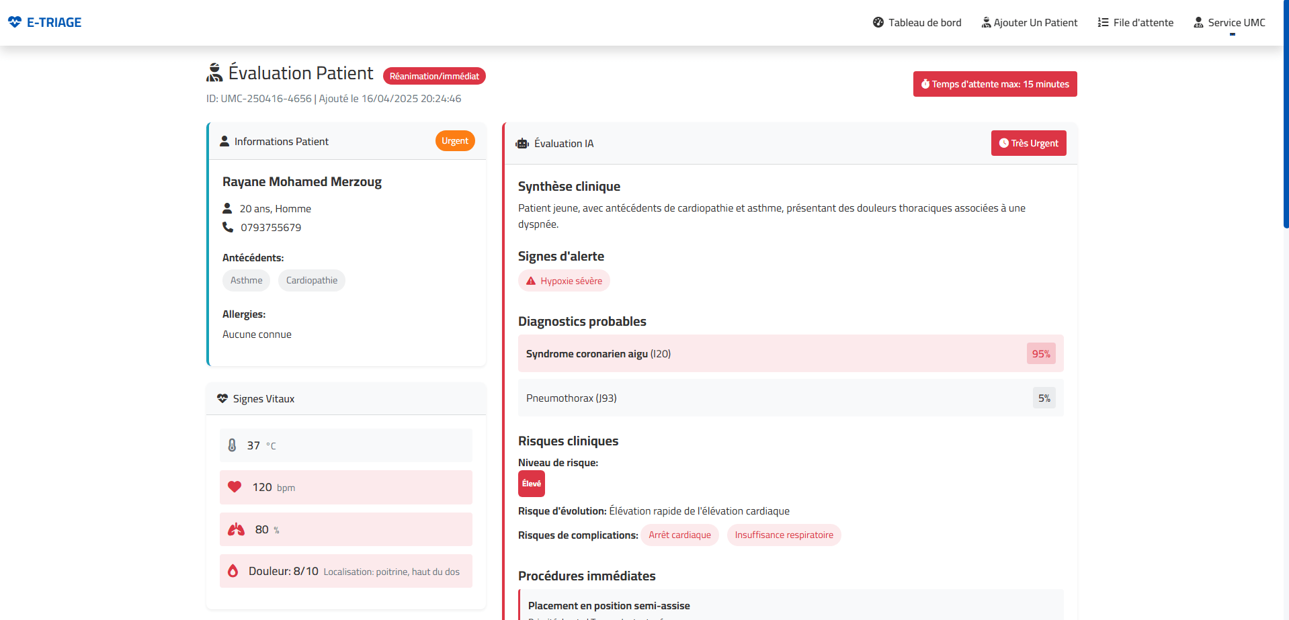Click the phone icon beside 0793755679
The width and height of the screenshot is (1289, 620).
click(x=228, y=227)
